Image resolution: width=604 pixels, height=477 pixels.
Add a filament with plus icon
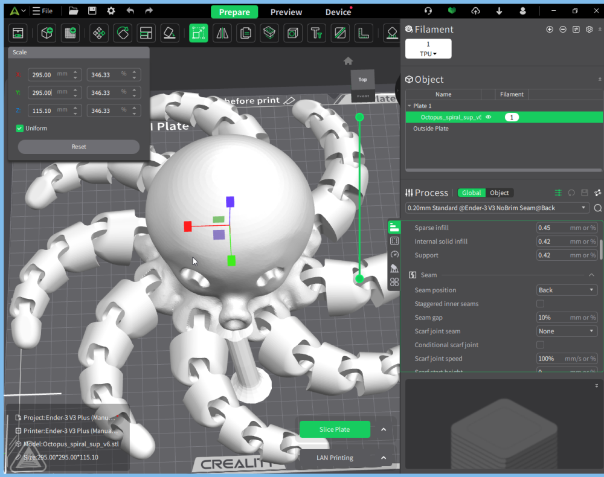pos(550,29)
